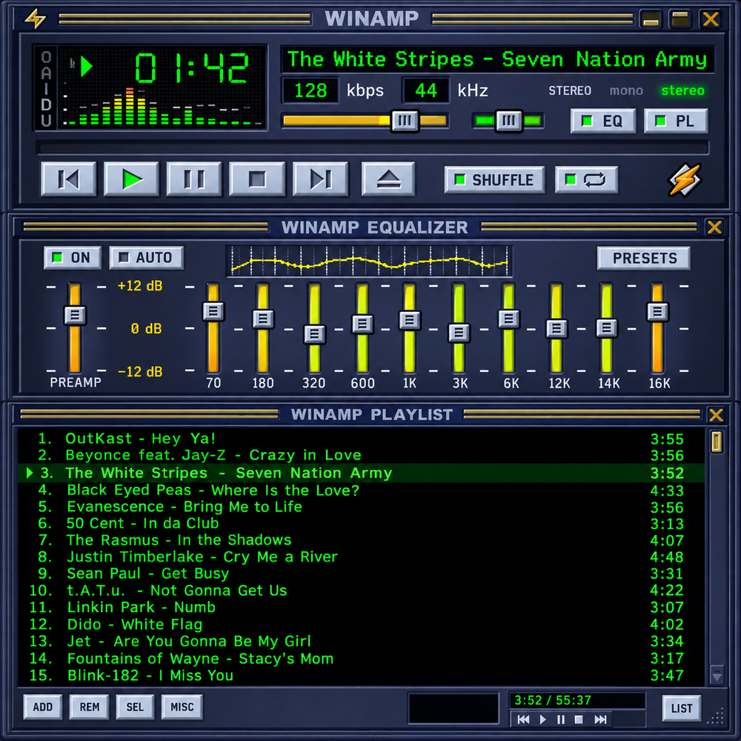Screen dimensions: 741x741
Task: Open the equalizer PRESETS menu
Action: pyautogui.click(x=644, y=258)
